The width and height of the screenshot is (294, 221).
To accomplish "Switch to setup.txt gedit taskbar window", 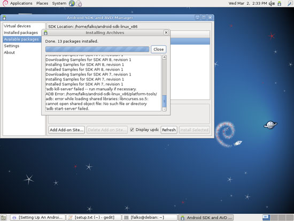I will coord(94,218).
